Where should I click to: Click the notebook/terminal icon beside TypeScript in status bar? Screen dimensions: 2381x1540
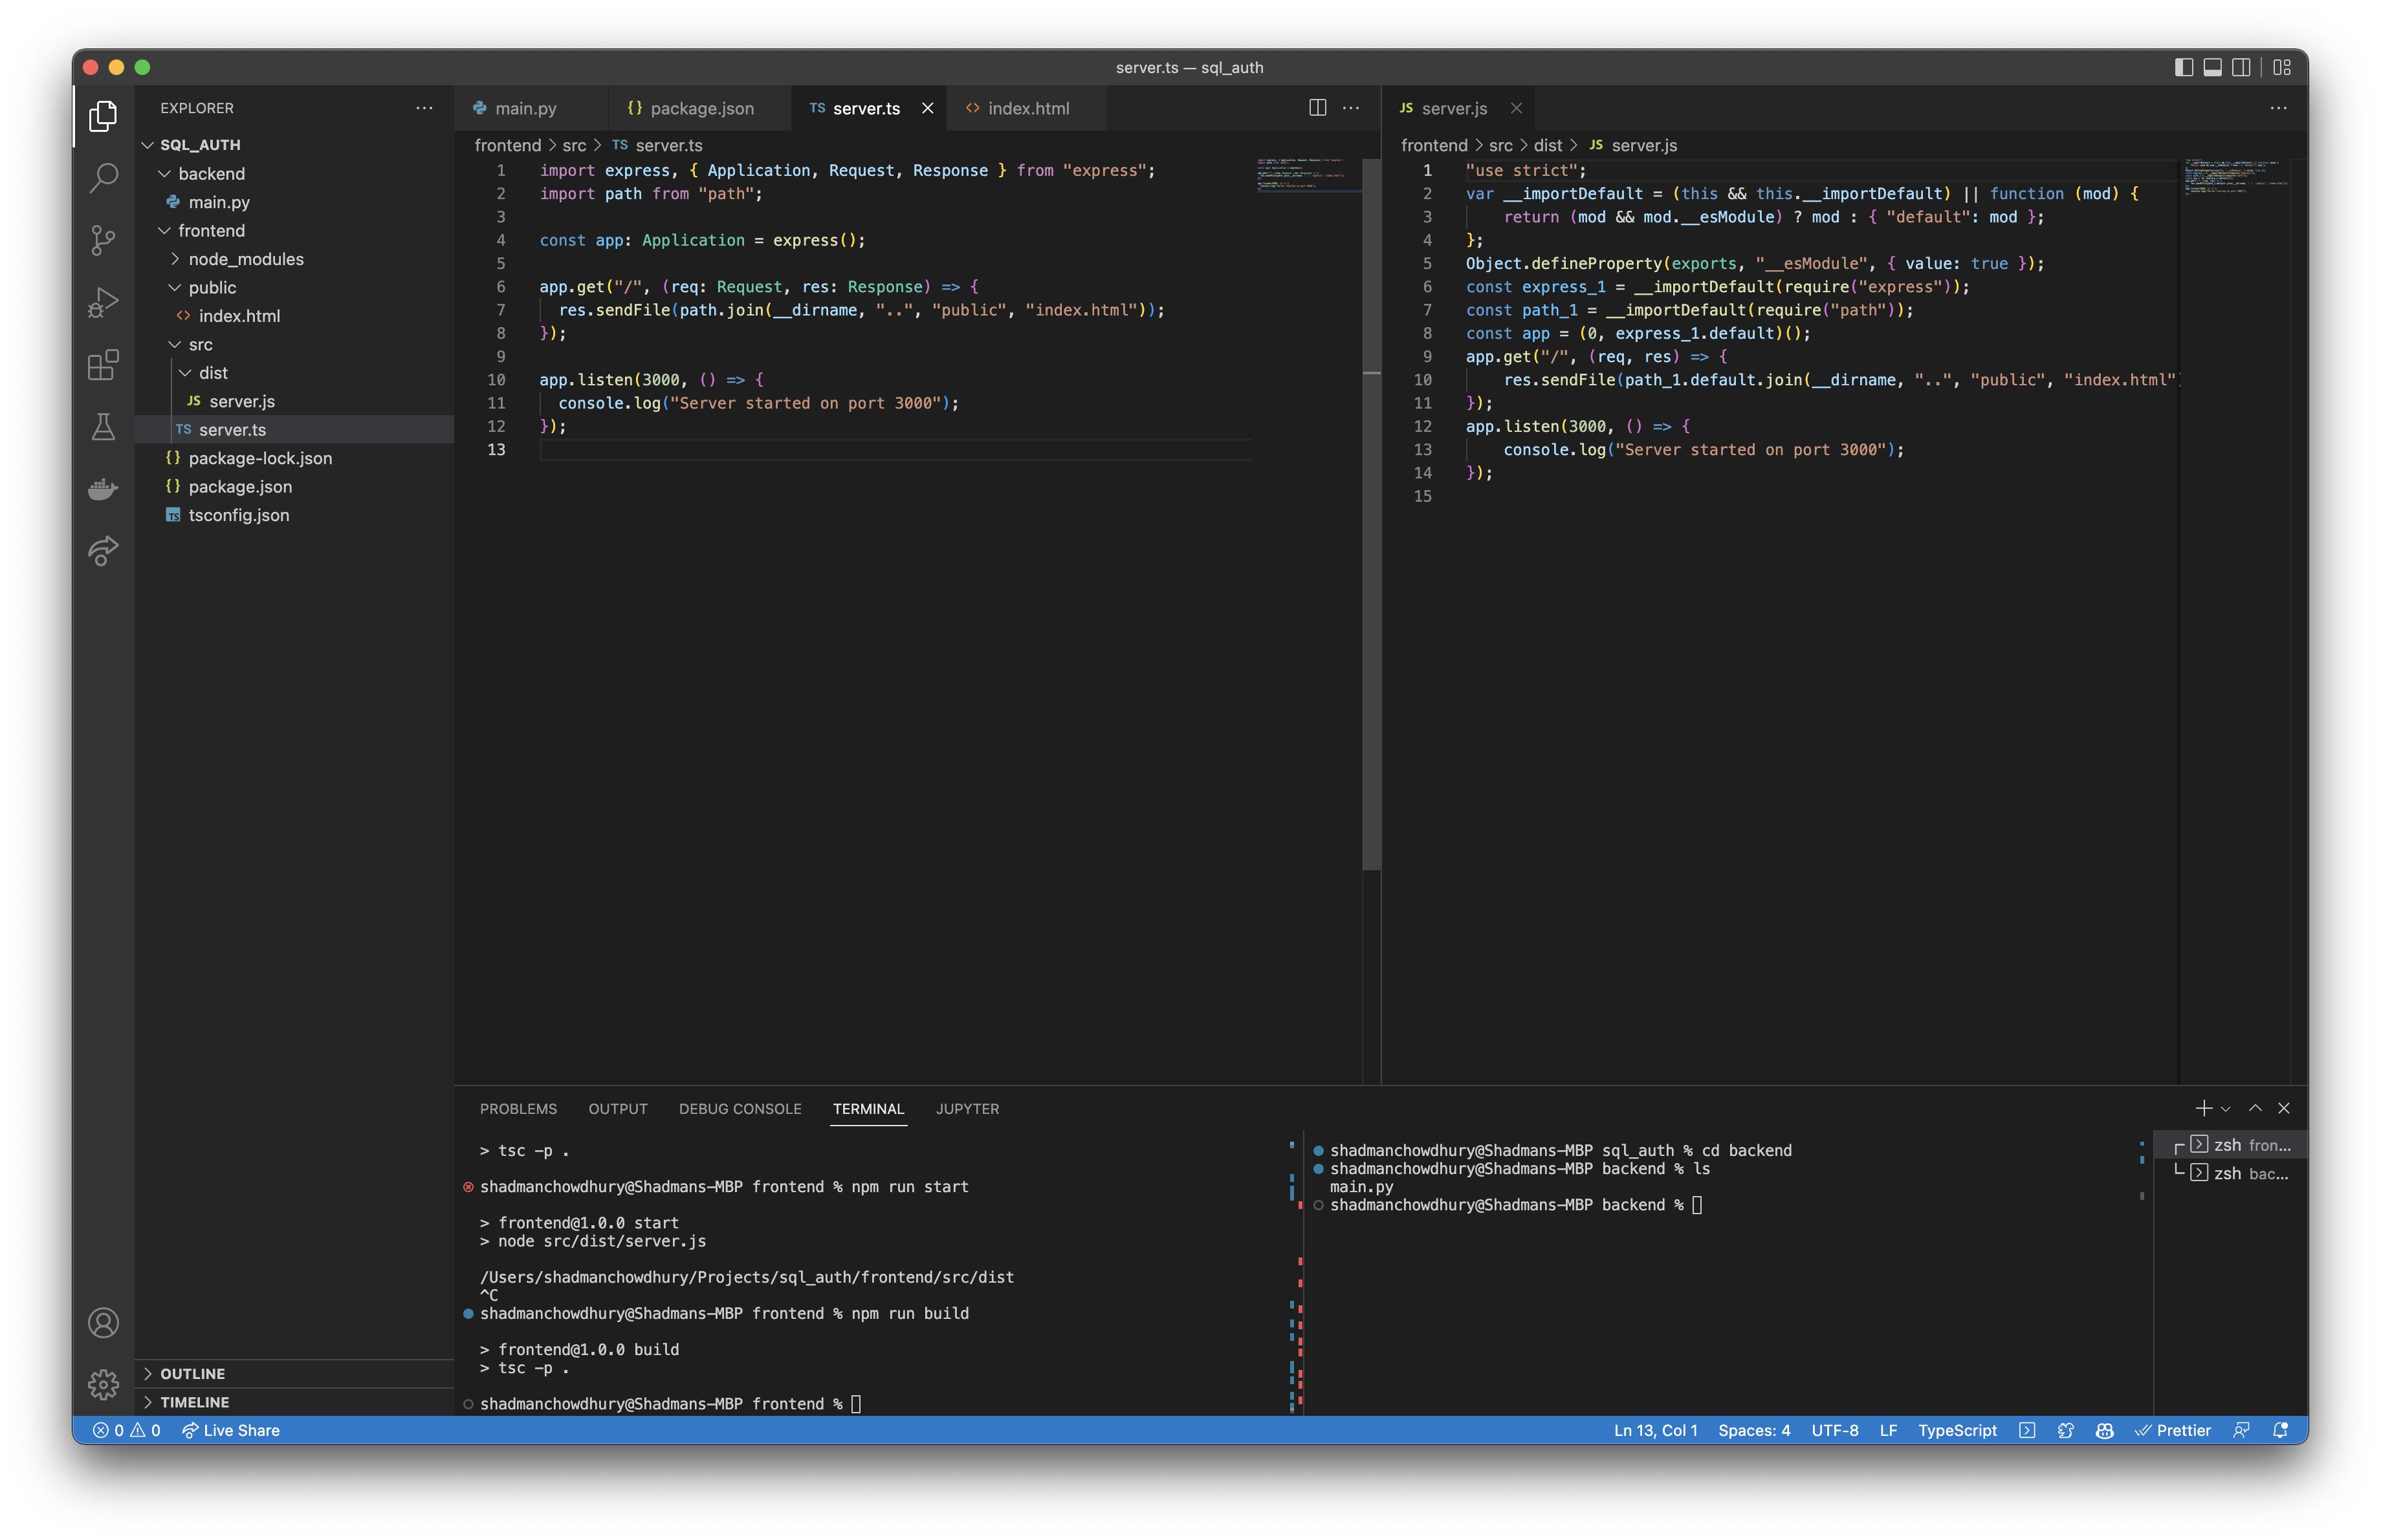[x=2026, y=1430]
